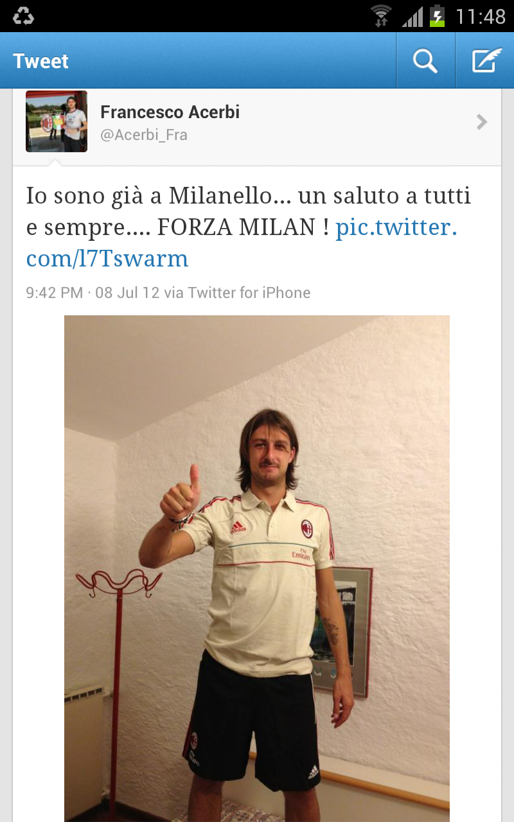This screenshot has height=822, width=514.
Task: Tap the Wi-Fi status icon
Action: (382, 16)
